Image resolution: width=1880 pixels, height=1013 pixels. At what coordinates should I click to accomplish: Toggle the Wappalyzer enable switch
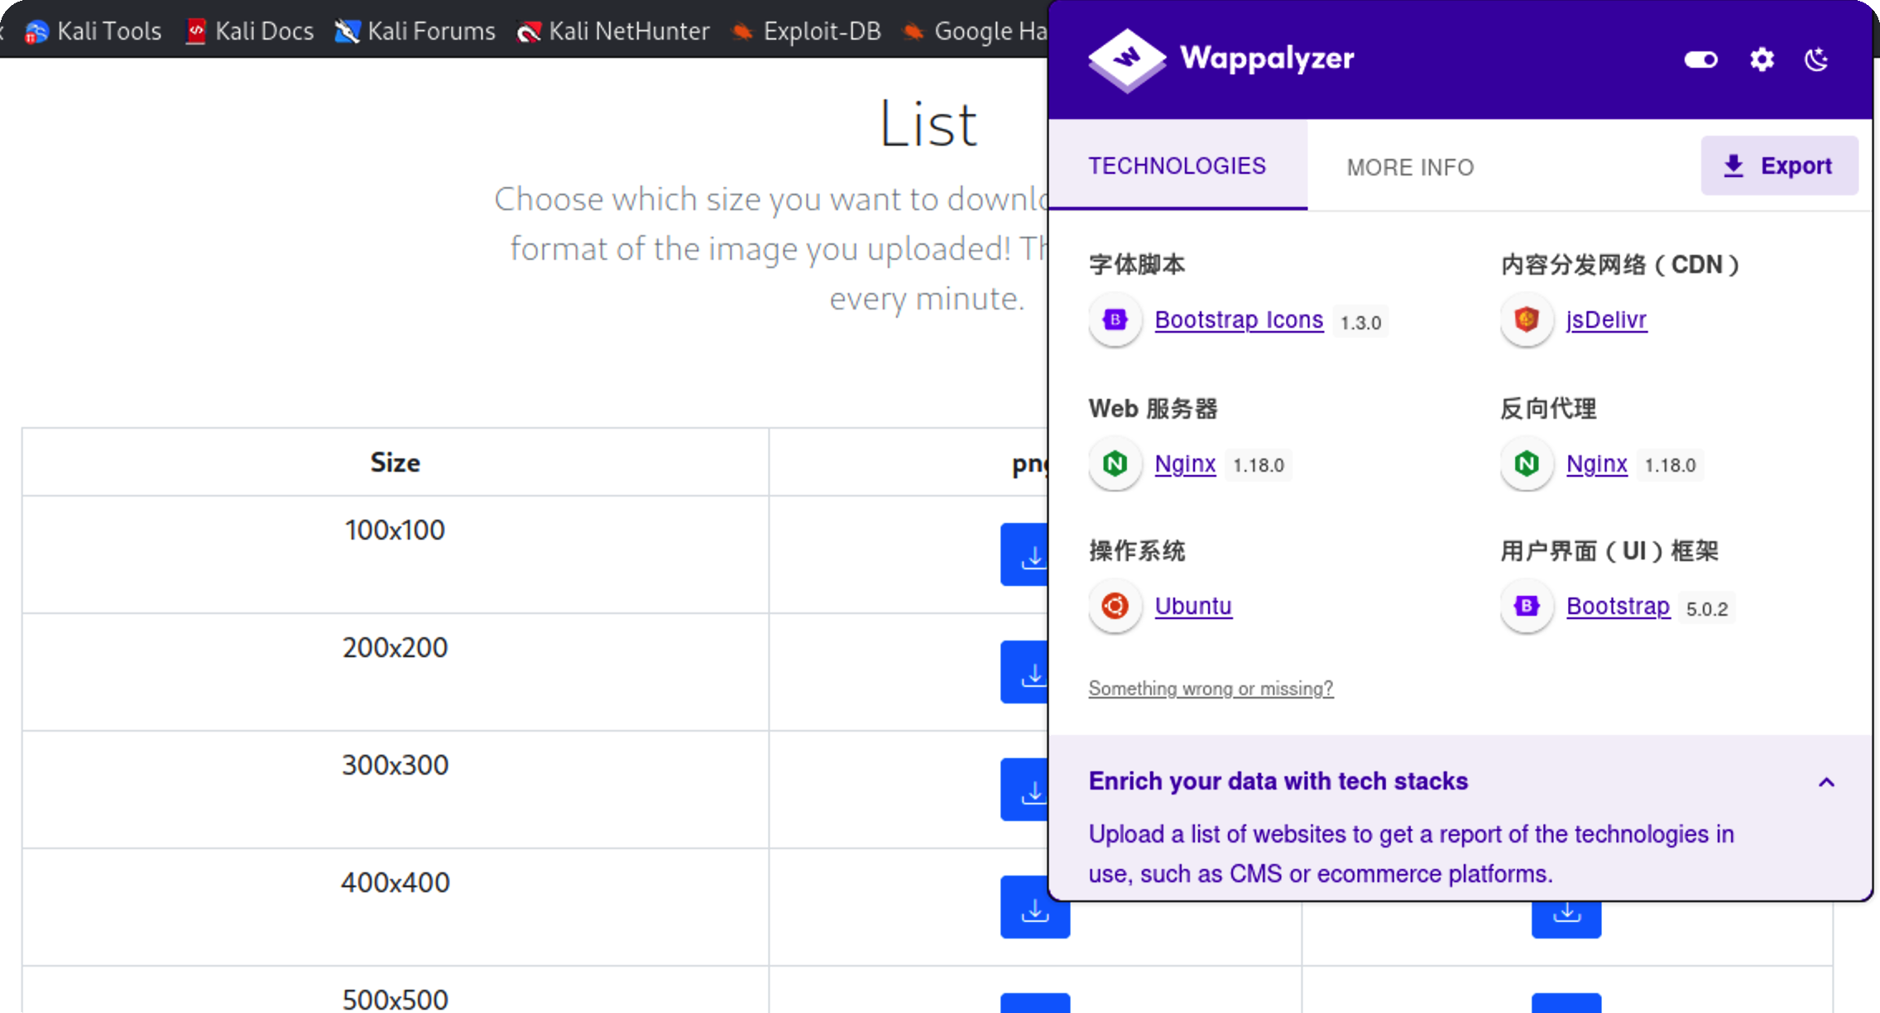coord(1700,60)
